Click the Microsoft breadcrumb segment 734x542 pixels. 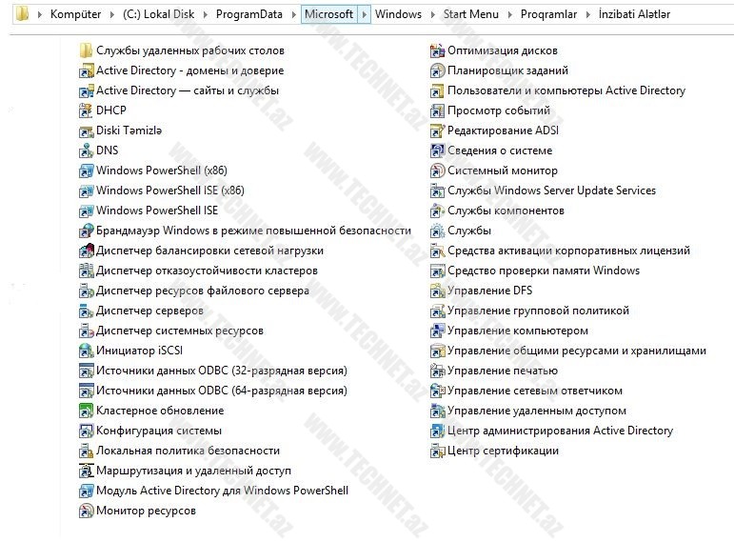pos(329,14)
